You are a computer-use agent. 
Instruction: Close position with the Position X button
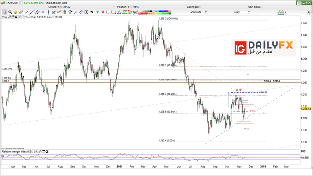131,7
